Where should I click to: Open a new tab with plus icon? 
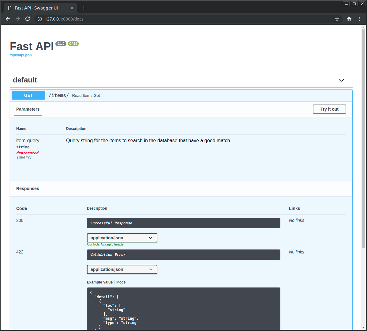pyautogui.click(x=84, y=8)
